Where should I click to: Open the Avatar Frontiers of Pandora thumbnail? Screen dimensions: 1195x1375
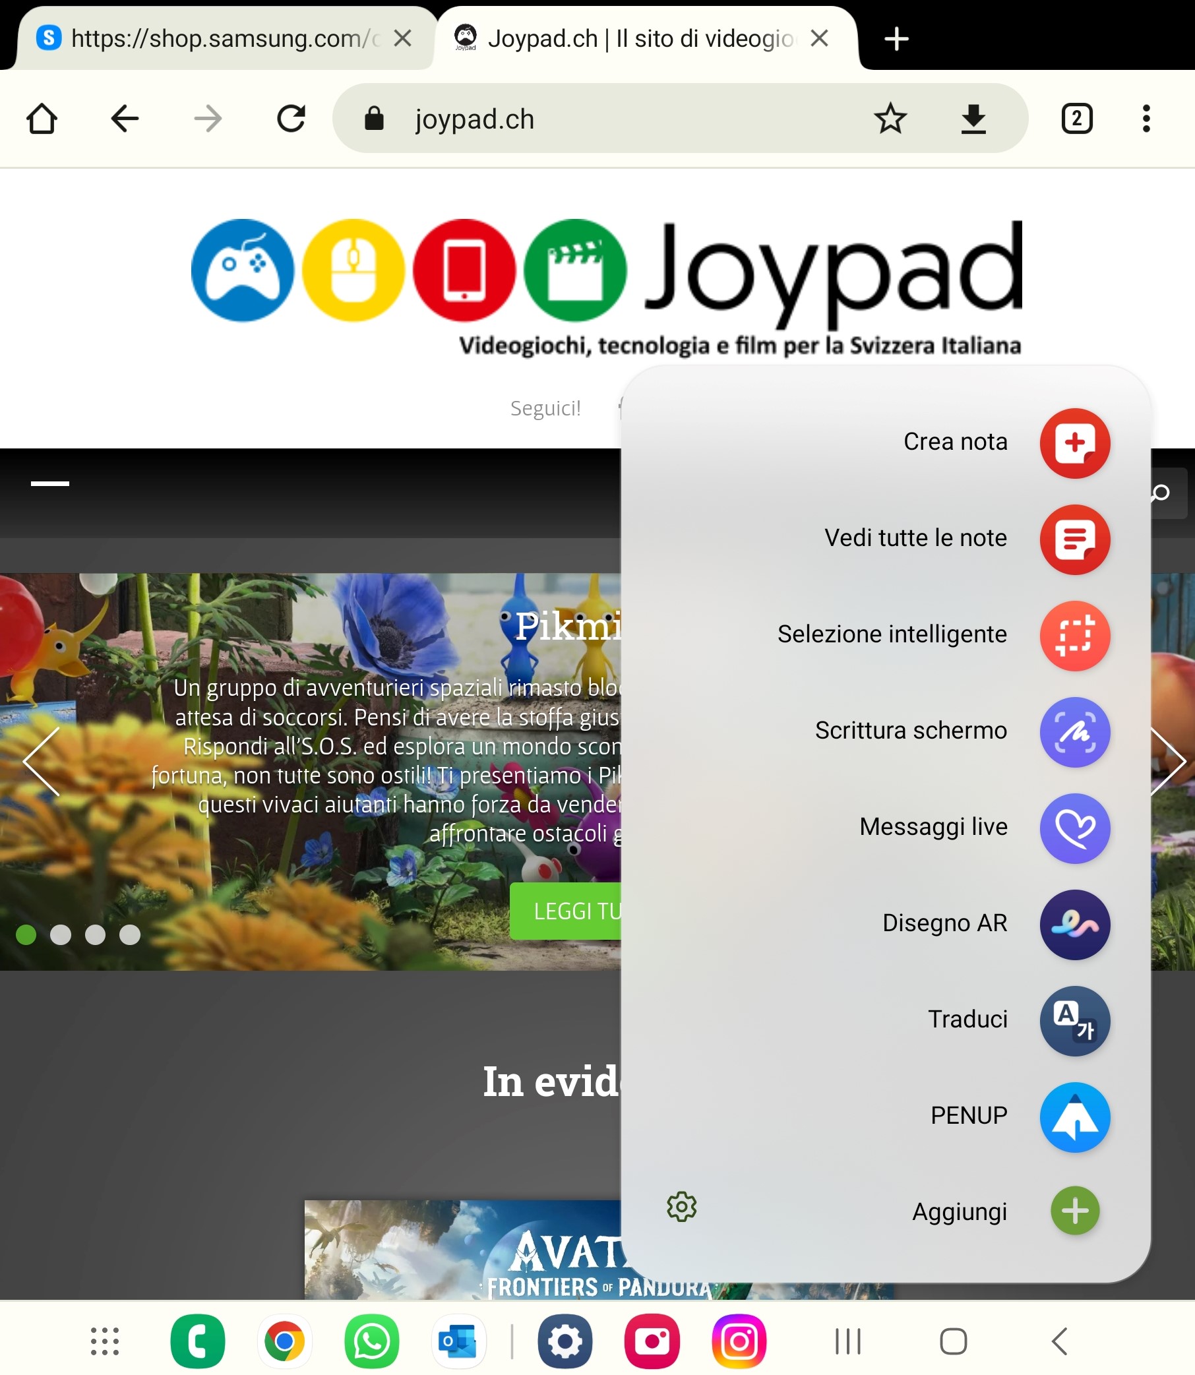[463, 1250]
